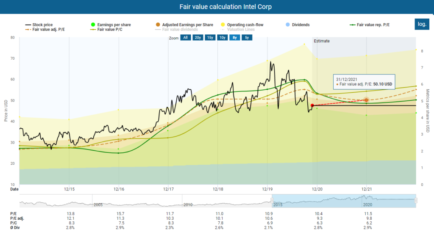Click the 12/19 date axis label
Screen dimensions: 434x232
tap(267, 189)
